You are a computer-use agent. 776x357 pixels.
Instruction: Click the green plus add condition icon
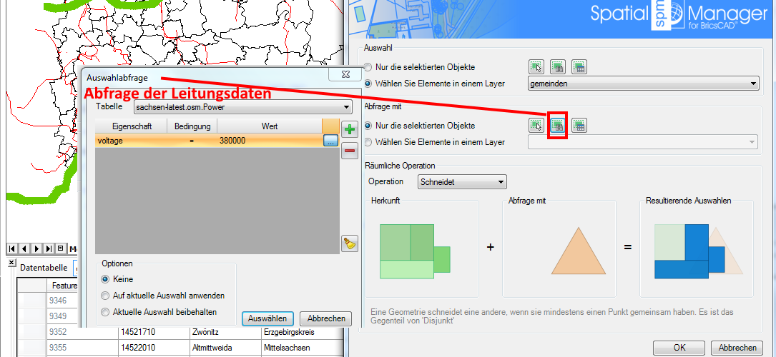[x=349, y=129]
